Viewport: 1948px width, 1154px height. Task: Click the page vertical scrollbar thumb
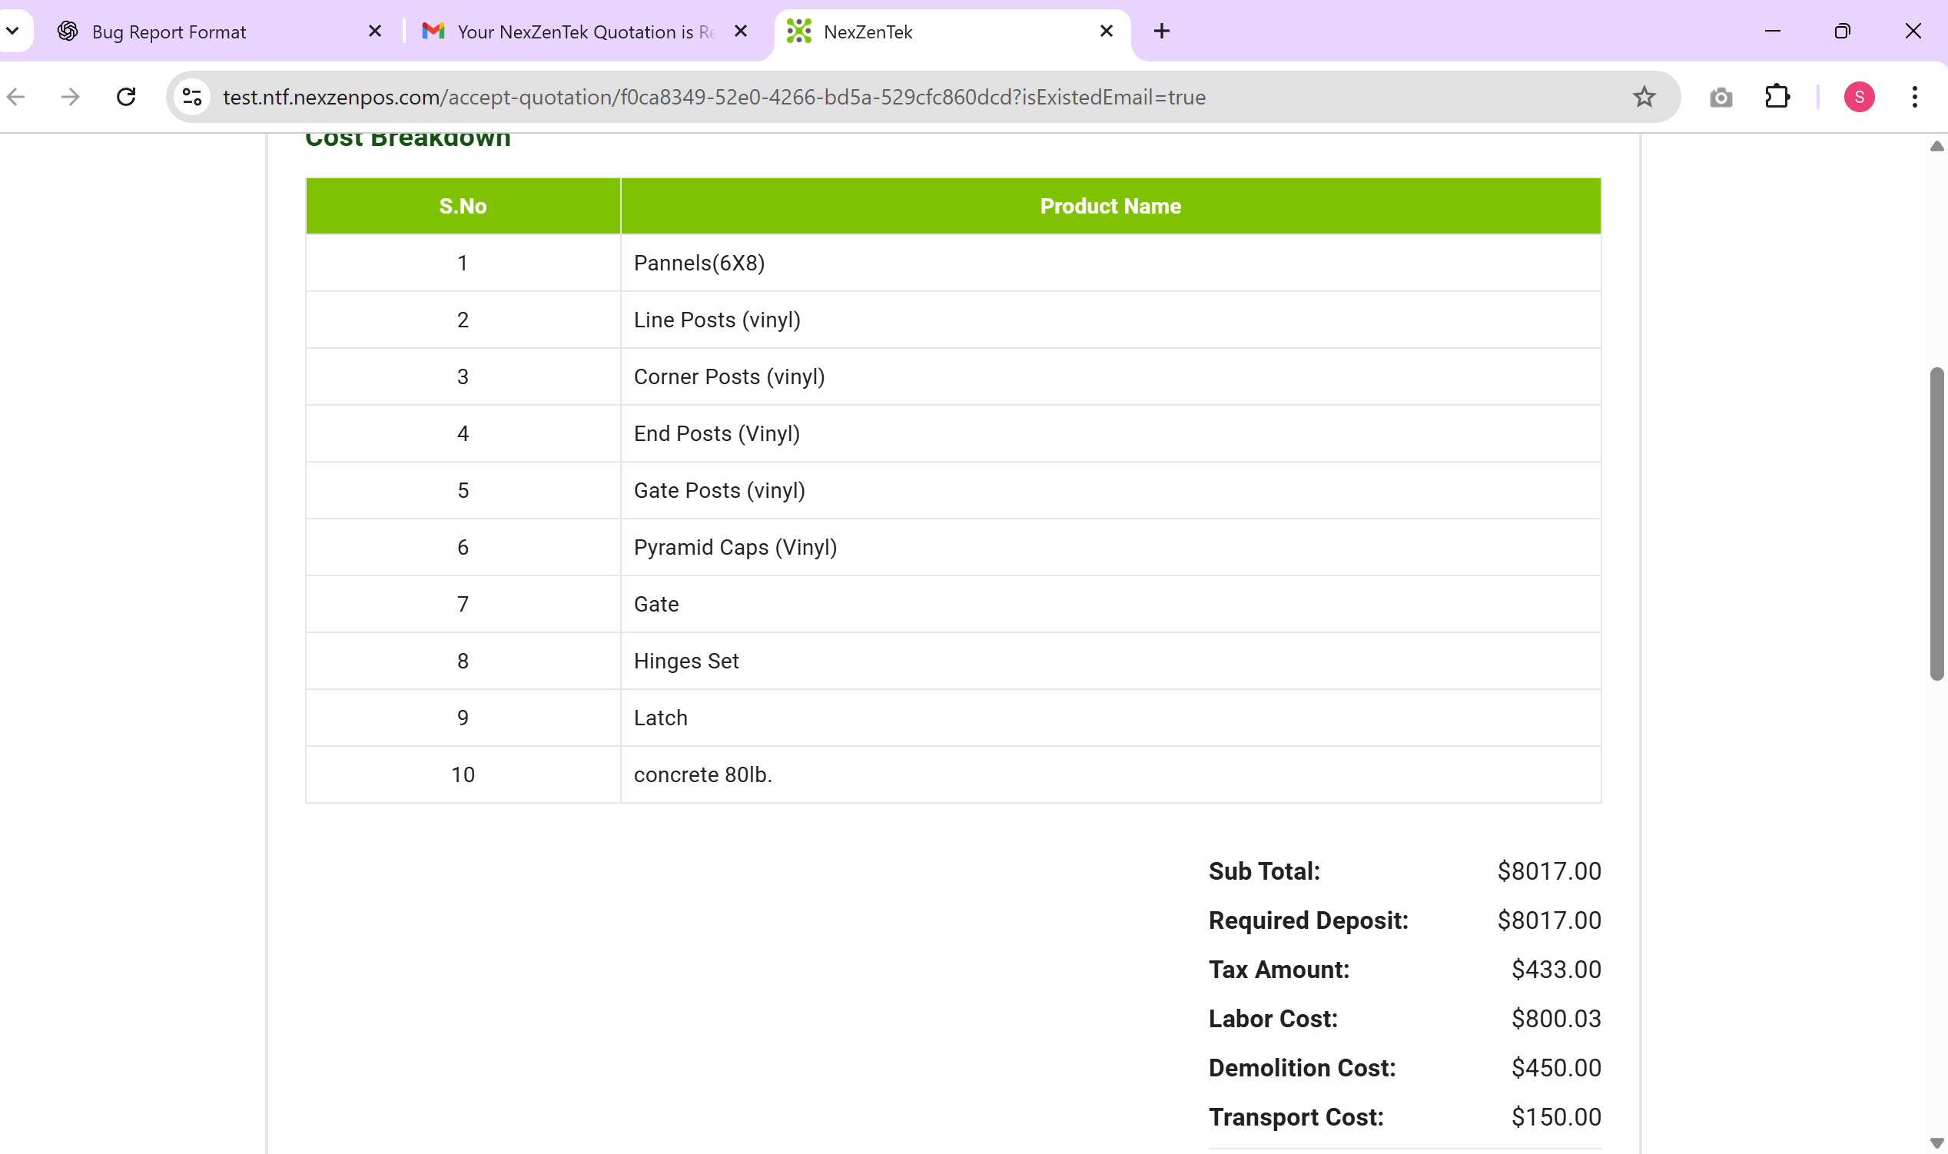[x=1936, y=522]
